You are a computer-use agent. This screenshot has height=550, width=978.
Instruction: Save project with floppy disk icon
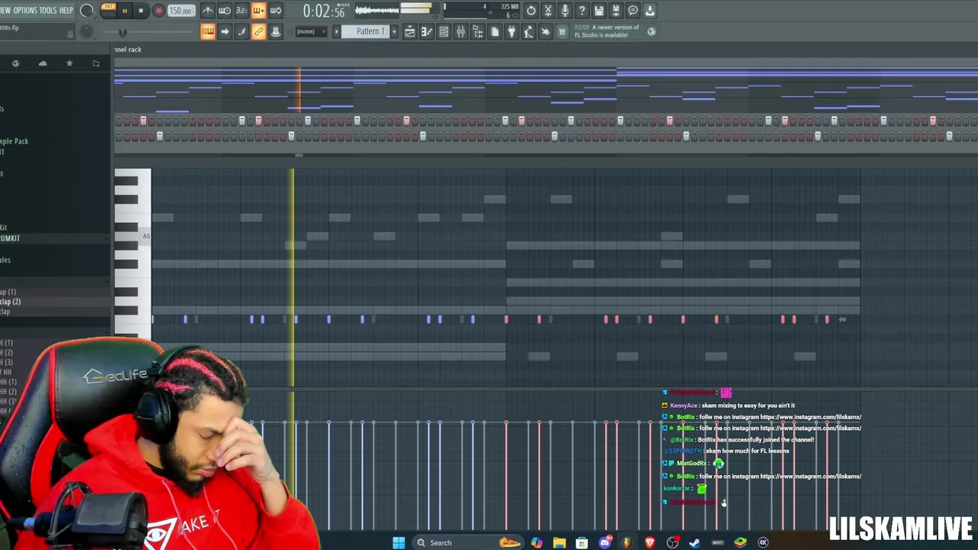tap(599, 11)
